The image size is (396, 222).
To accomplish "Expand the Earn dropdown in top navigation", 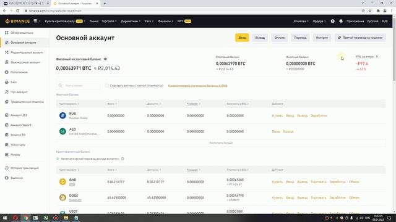I will click(149, 21).
